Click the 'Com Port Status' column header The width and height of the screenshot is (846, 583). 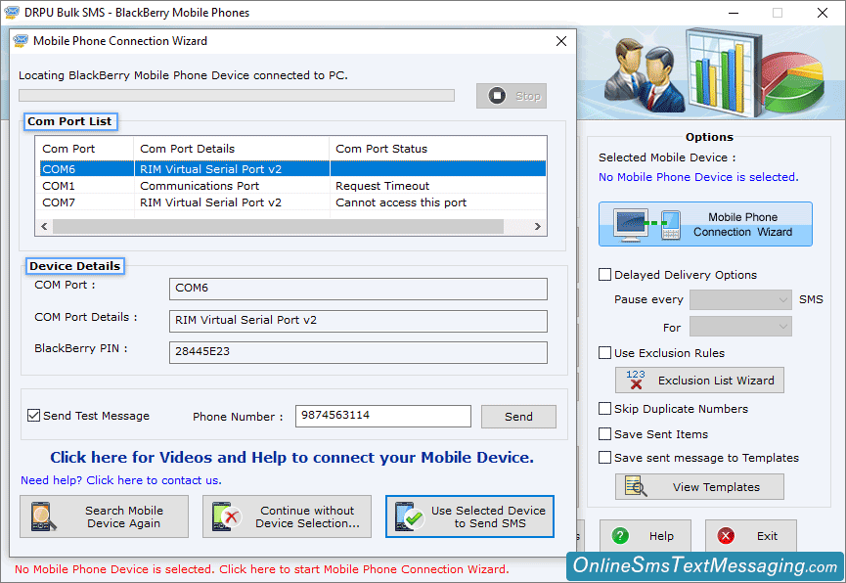(x=380, y=149)
